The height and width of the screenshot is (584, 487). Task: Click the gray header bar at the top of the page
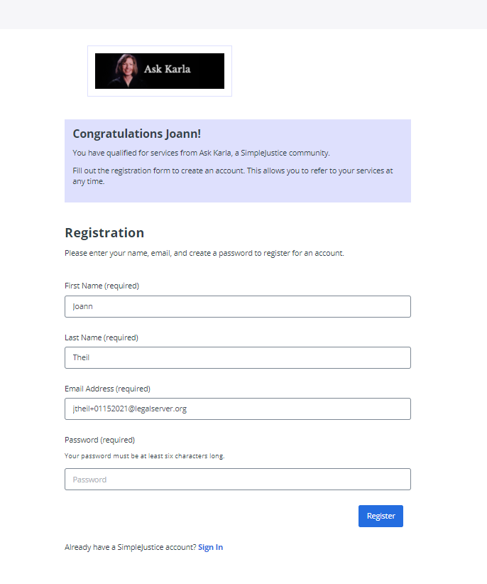[x=243, y=14]
